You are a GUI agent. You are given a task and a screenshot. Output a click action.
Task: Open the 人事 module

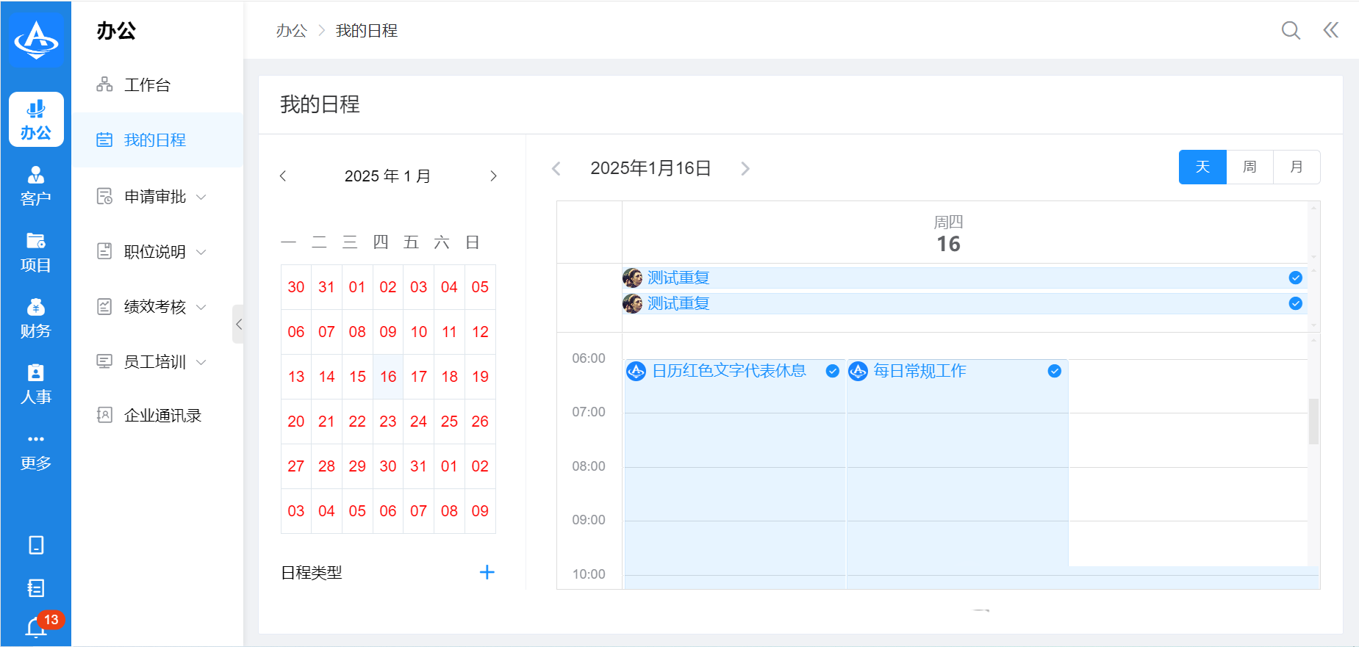[x=36, y=384]
